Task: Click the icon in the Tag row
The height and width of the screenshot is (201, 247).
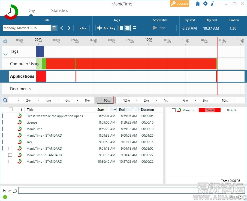Action: 20,142
